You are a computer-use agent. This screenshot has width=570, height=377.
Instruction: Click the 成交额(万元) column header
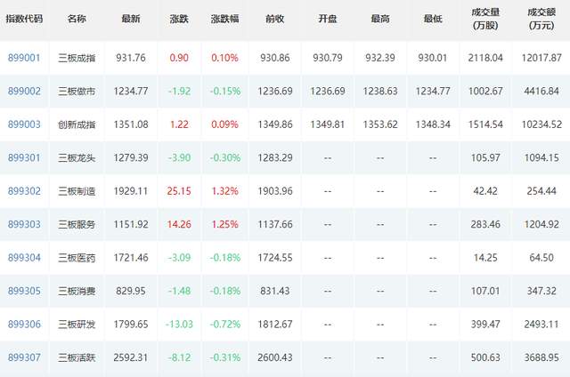(540, 20)
